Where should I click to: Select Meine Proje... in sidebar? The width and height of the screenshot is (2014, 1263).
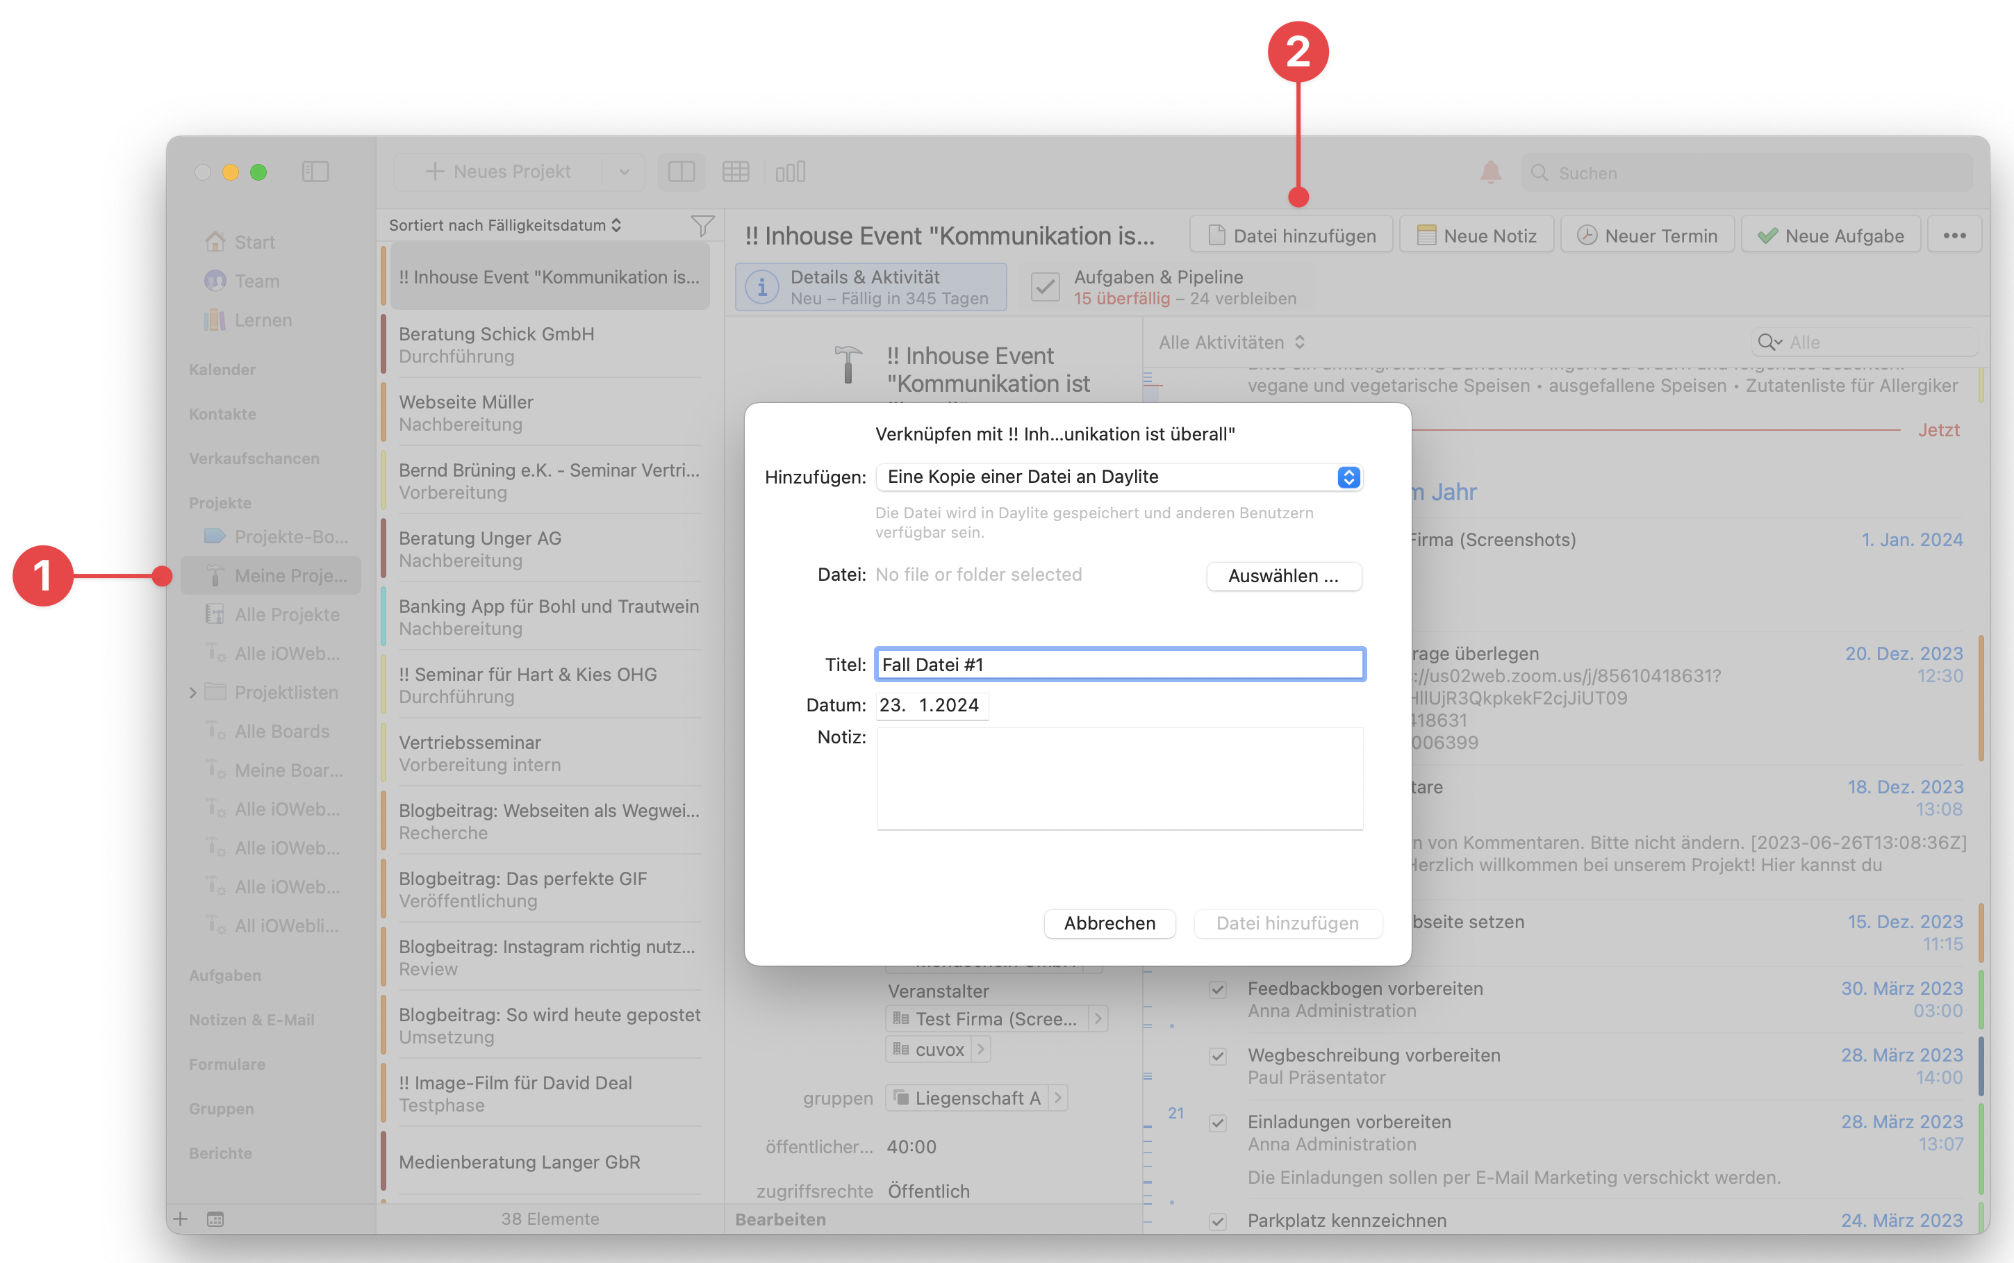271,575
